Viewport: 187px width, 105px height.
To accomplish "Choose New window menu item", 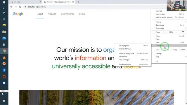I will tap(169, 14).
